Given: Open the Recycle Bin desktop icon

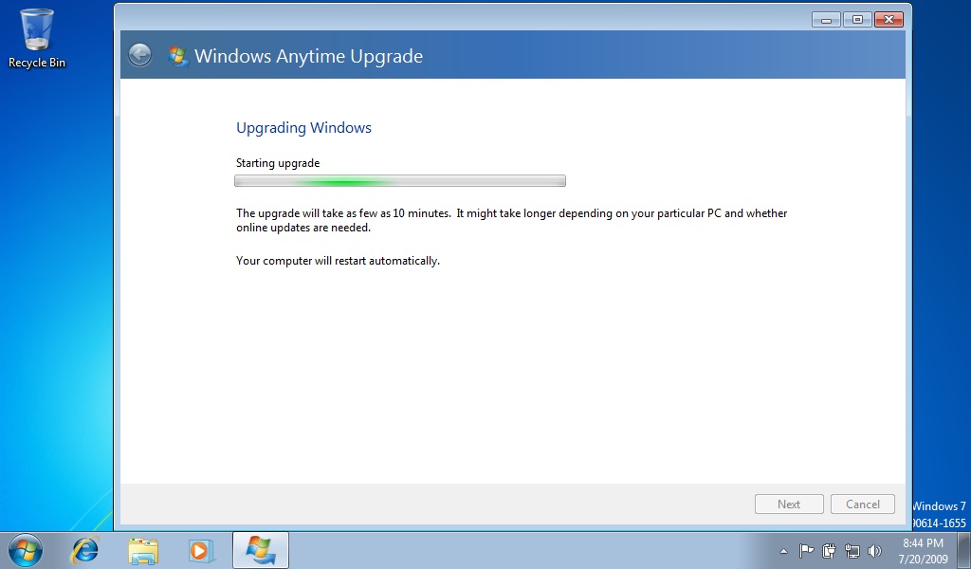Looking at the screenshot, I should tap(37, 38).
